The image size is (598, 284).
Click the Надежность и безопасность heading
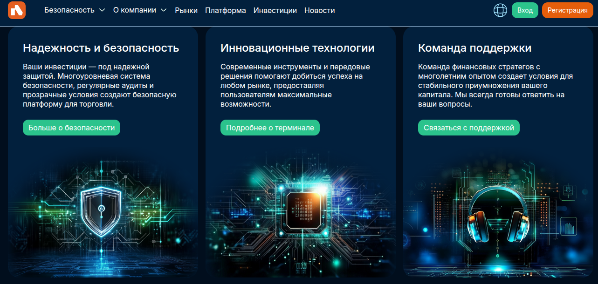101,48
